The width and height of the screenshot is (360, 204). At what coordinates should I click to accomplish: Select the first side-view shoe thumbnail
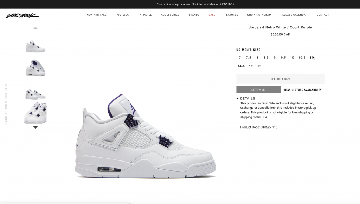pyautogui.click(x=36, y=46)
